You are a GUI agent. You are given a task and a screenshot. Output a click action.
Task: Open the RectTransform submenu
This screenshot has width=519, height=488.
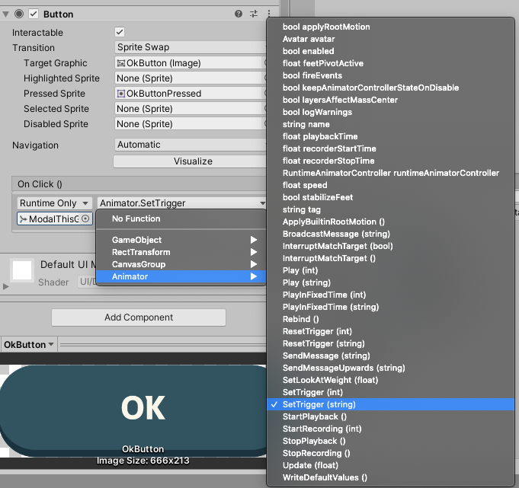(181, 252)
